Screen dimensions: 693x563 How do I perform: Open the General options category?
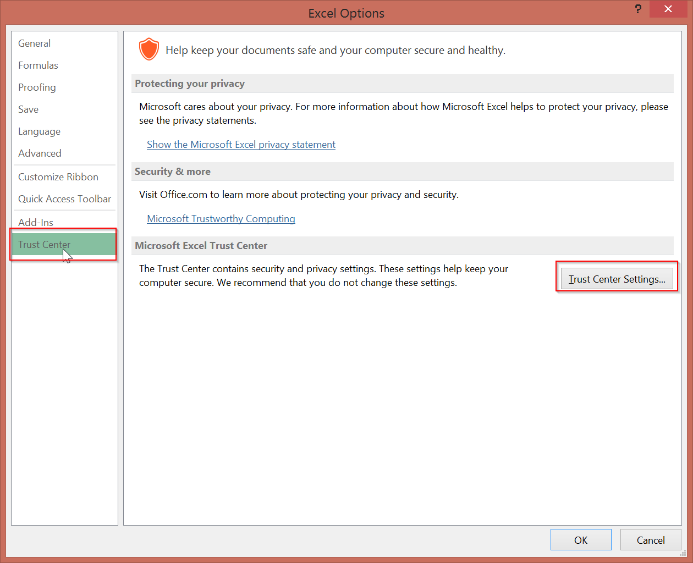tap(64, 43)
